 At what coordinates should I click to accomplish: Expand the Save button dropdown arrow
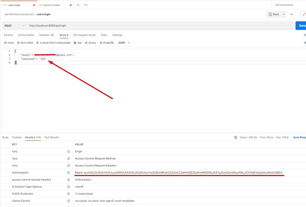tap(284, 14)
